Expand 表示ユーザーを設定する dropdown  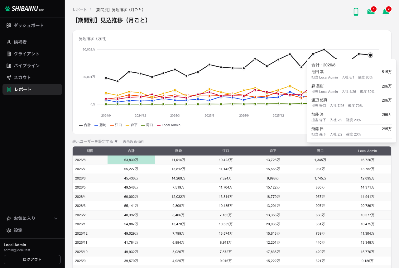(95, 141)
